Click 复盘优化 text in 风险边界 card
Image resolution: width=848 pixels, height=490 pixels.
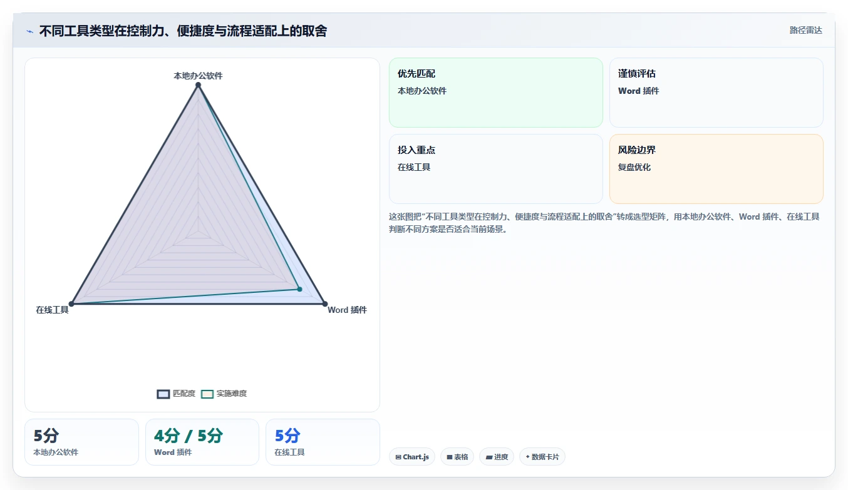click(x=634, y=167)
